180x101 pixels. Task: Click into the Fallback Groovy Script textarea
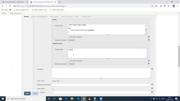pos(107,53)
